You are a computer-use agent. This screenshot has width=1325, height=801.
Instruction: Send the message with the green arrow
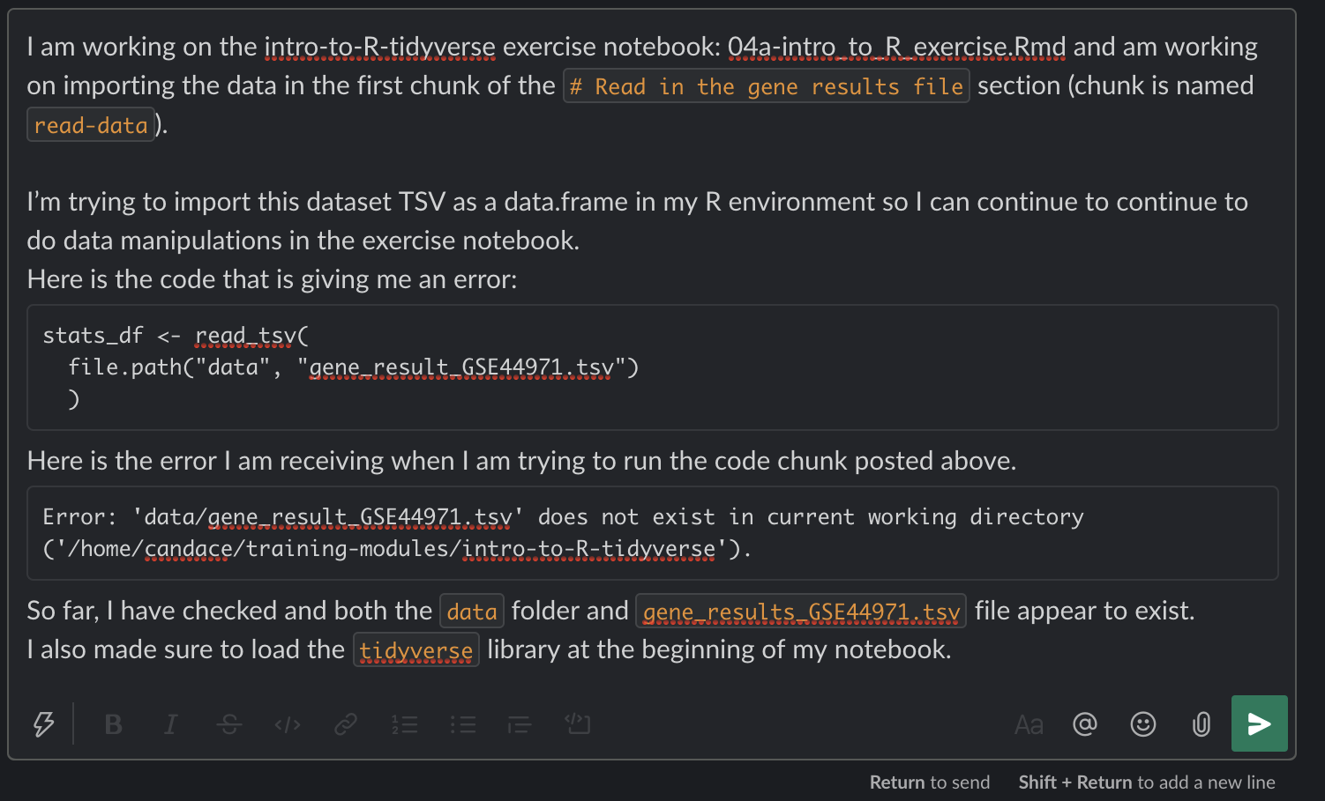pyautogui.click(x=1259, y=723)
